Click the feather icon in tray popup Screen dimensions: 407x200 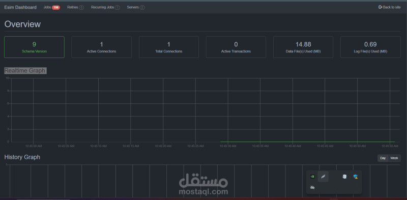pyautogui.click(x=323, y=177)
